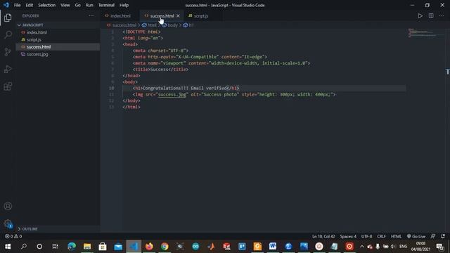
Task: Start Go Live server
Action: [x=416, y=236]
